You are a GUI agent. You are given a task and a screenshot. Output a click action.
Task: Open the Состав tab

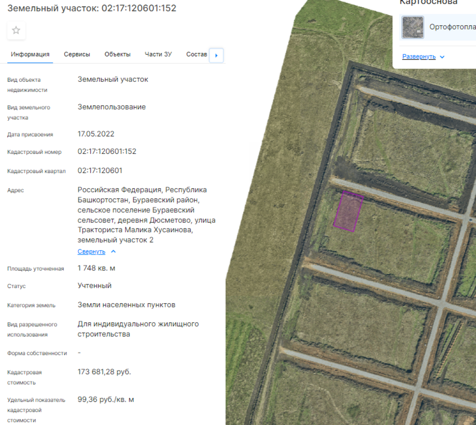[x=196, y=54]
